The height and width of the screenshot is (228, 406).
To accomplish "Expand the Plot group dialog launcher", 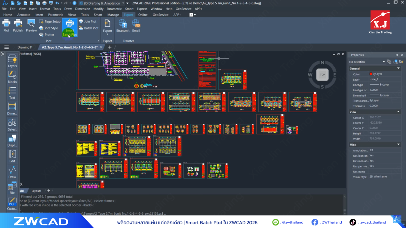I will tap(98, 41).
